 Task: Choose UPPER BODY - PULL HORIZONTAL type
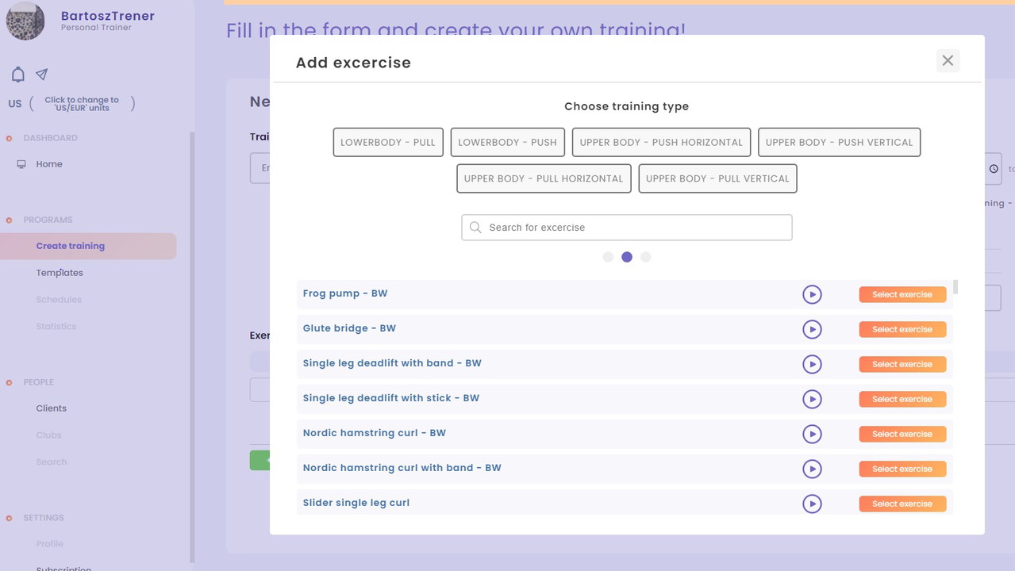544,178
